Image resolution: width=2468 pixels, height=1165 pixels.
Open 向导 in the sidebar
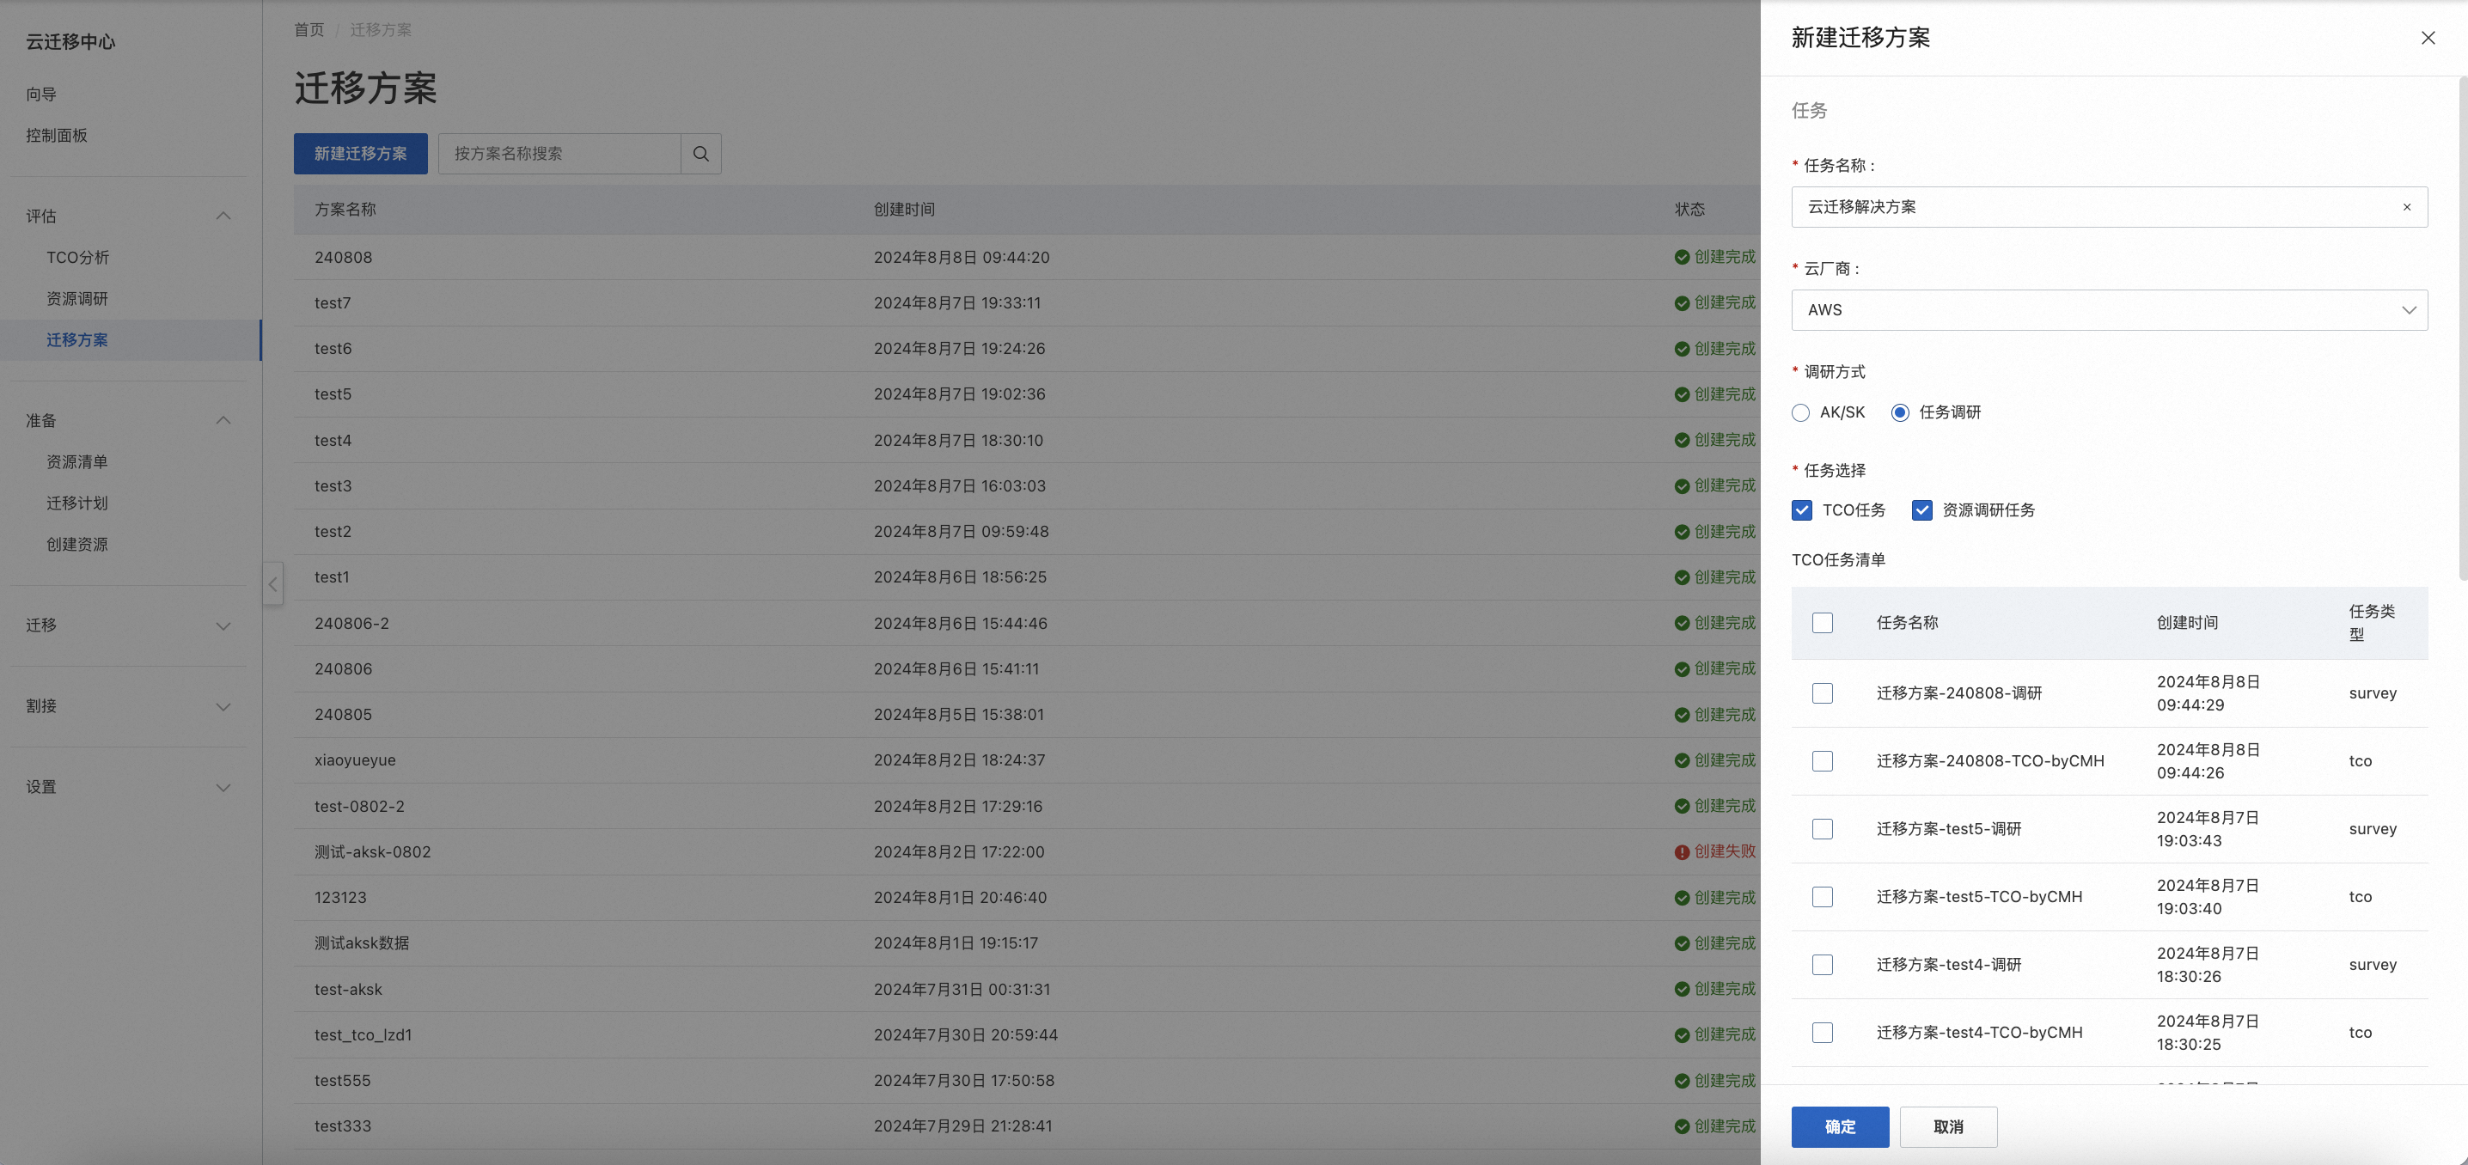(x=41, y=94)
